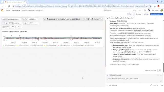Open browser downloads icon
The image size is (164, 92).
[x=155, y=6]
